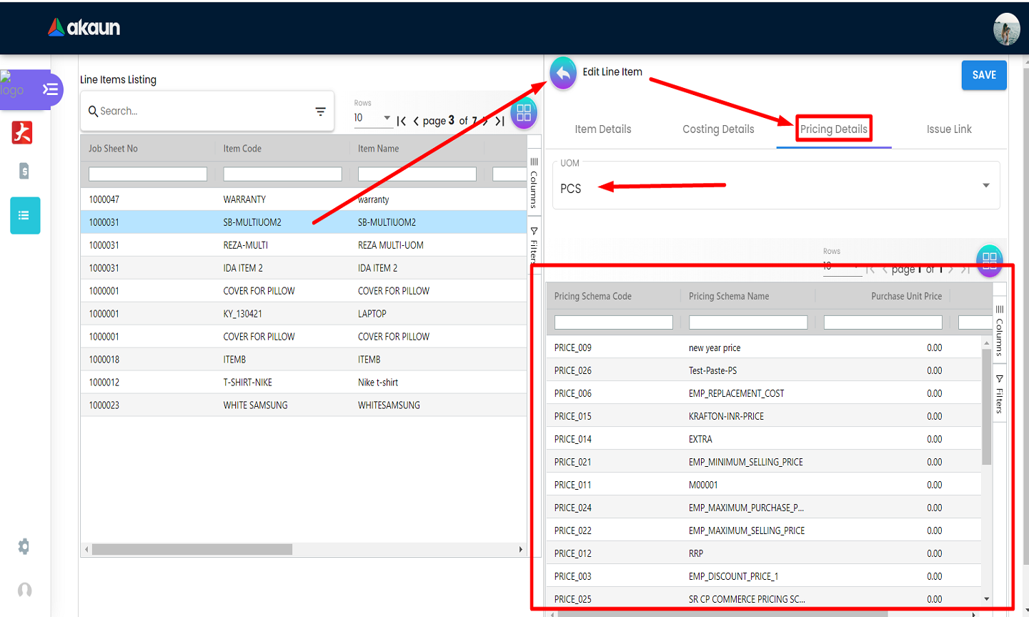This screenshot has height=617, width=1029.
Task: Click the search filter options icon
Action: coord(320,112)
